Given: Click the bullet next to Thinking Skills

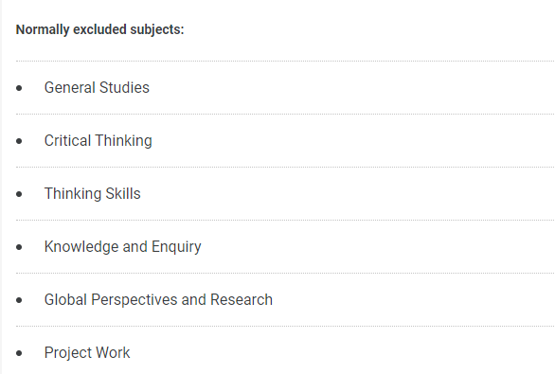Looking at the screenshot, I should coord(19,194).
